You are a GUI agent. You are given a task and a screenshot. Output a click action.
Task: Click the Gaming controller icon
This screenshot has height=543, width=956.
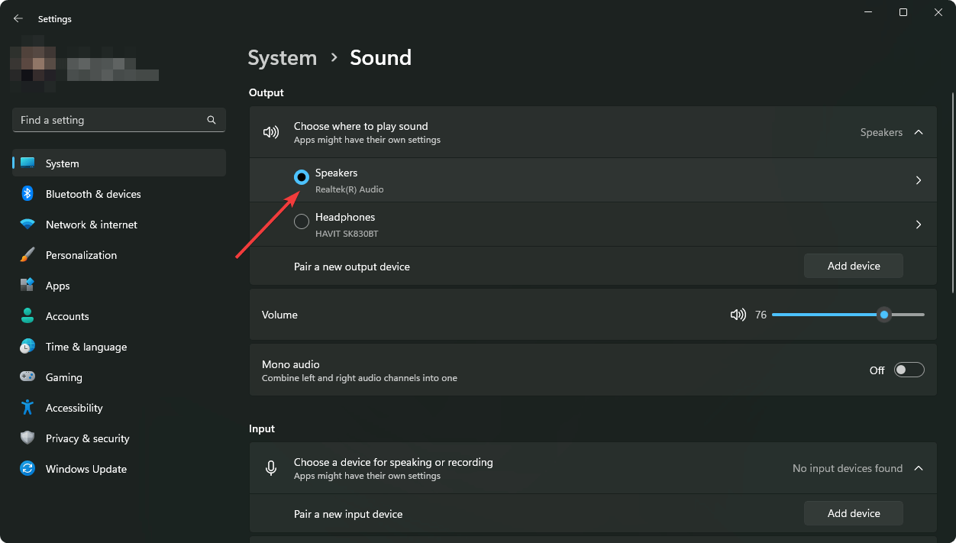click(x=27, y=377)
